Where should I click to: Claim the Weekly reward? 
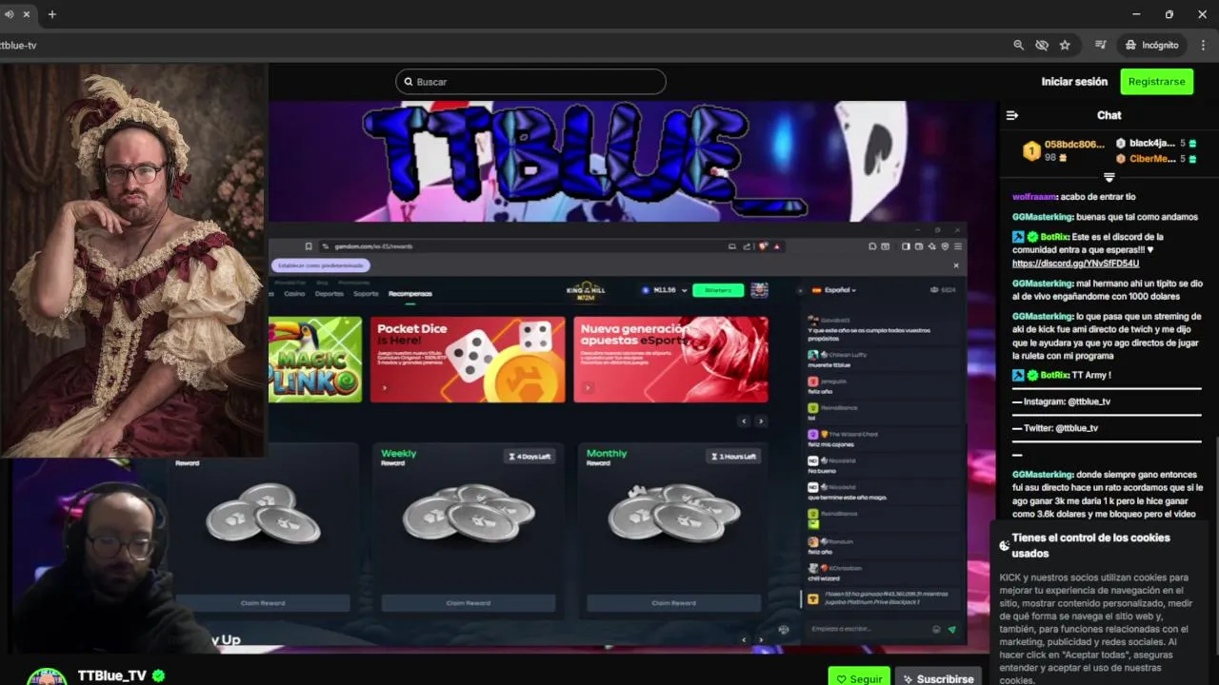coord(469,603)
